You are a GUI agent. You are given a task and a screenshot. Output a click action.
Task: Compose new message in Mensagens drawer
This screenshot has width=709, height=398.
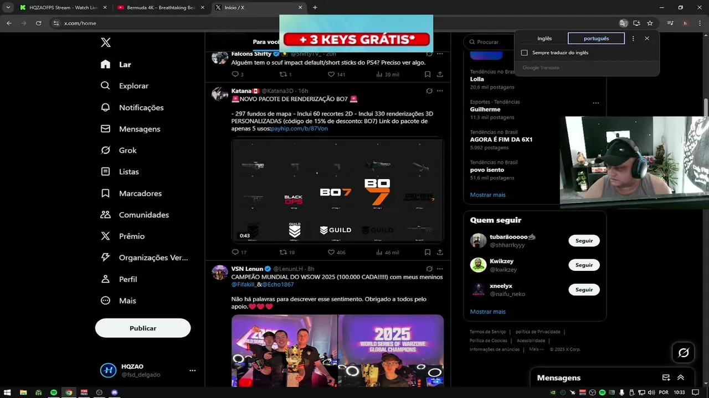[x=666, y=378]
